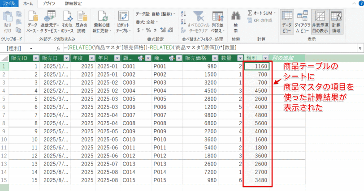Select row 1 header number
The image size is (364, 191).
pyautogui.click(x=4, y=66)
